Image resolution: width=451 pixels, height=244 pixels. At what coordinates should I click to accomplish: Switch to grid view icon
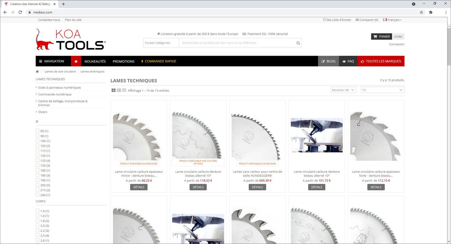click(x=113, y=90)
